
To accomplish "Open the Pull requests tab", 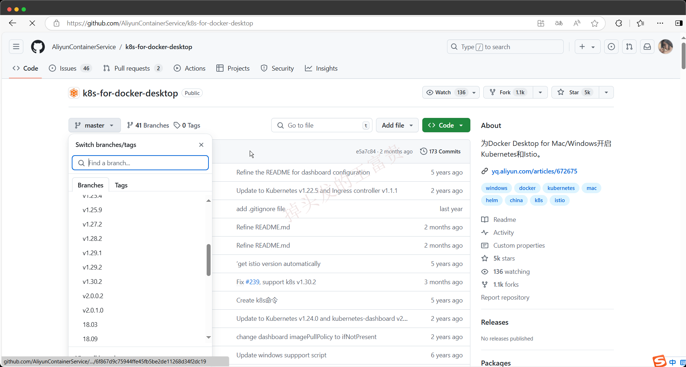I will point(133,68).
